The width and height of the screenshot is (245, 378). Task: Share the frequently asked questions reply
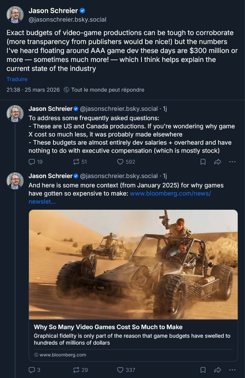[217, 162]
